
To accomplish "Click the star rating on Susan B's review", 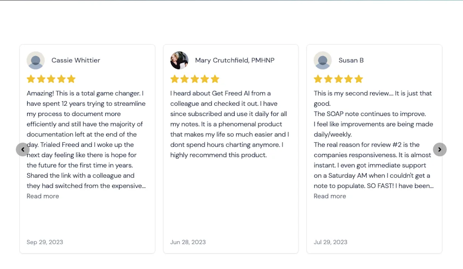I will [x=338, y=79].
